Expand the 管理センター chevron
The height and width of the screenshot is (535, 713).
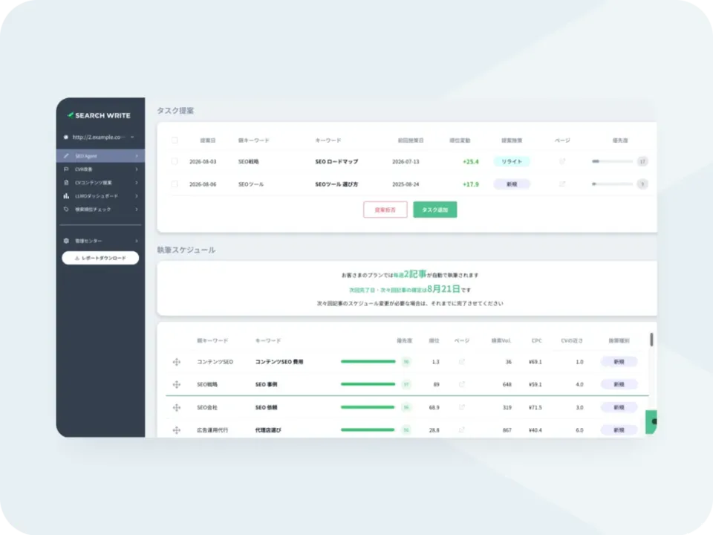tap(137, 241)
